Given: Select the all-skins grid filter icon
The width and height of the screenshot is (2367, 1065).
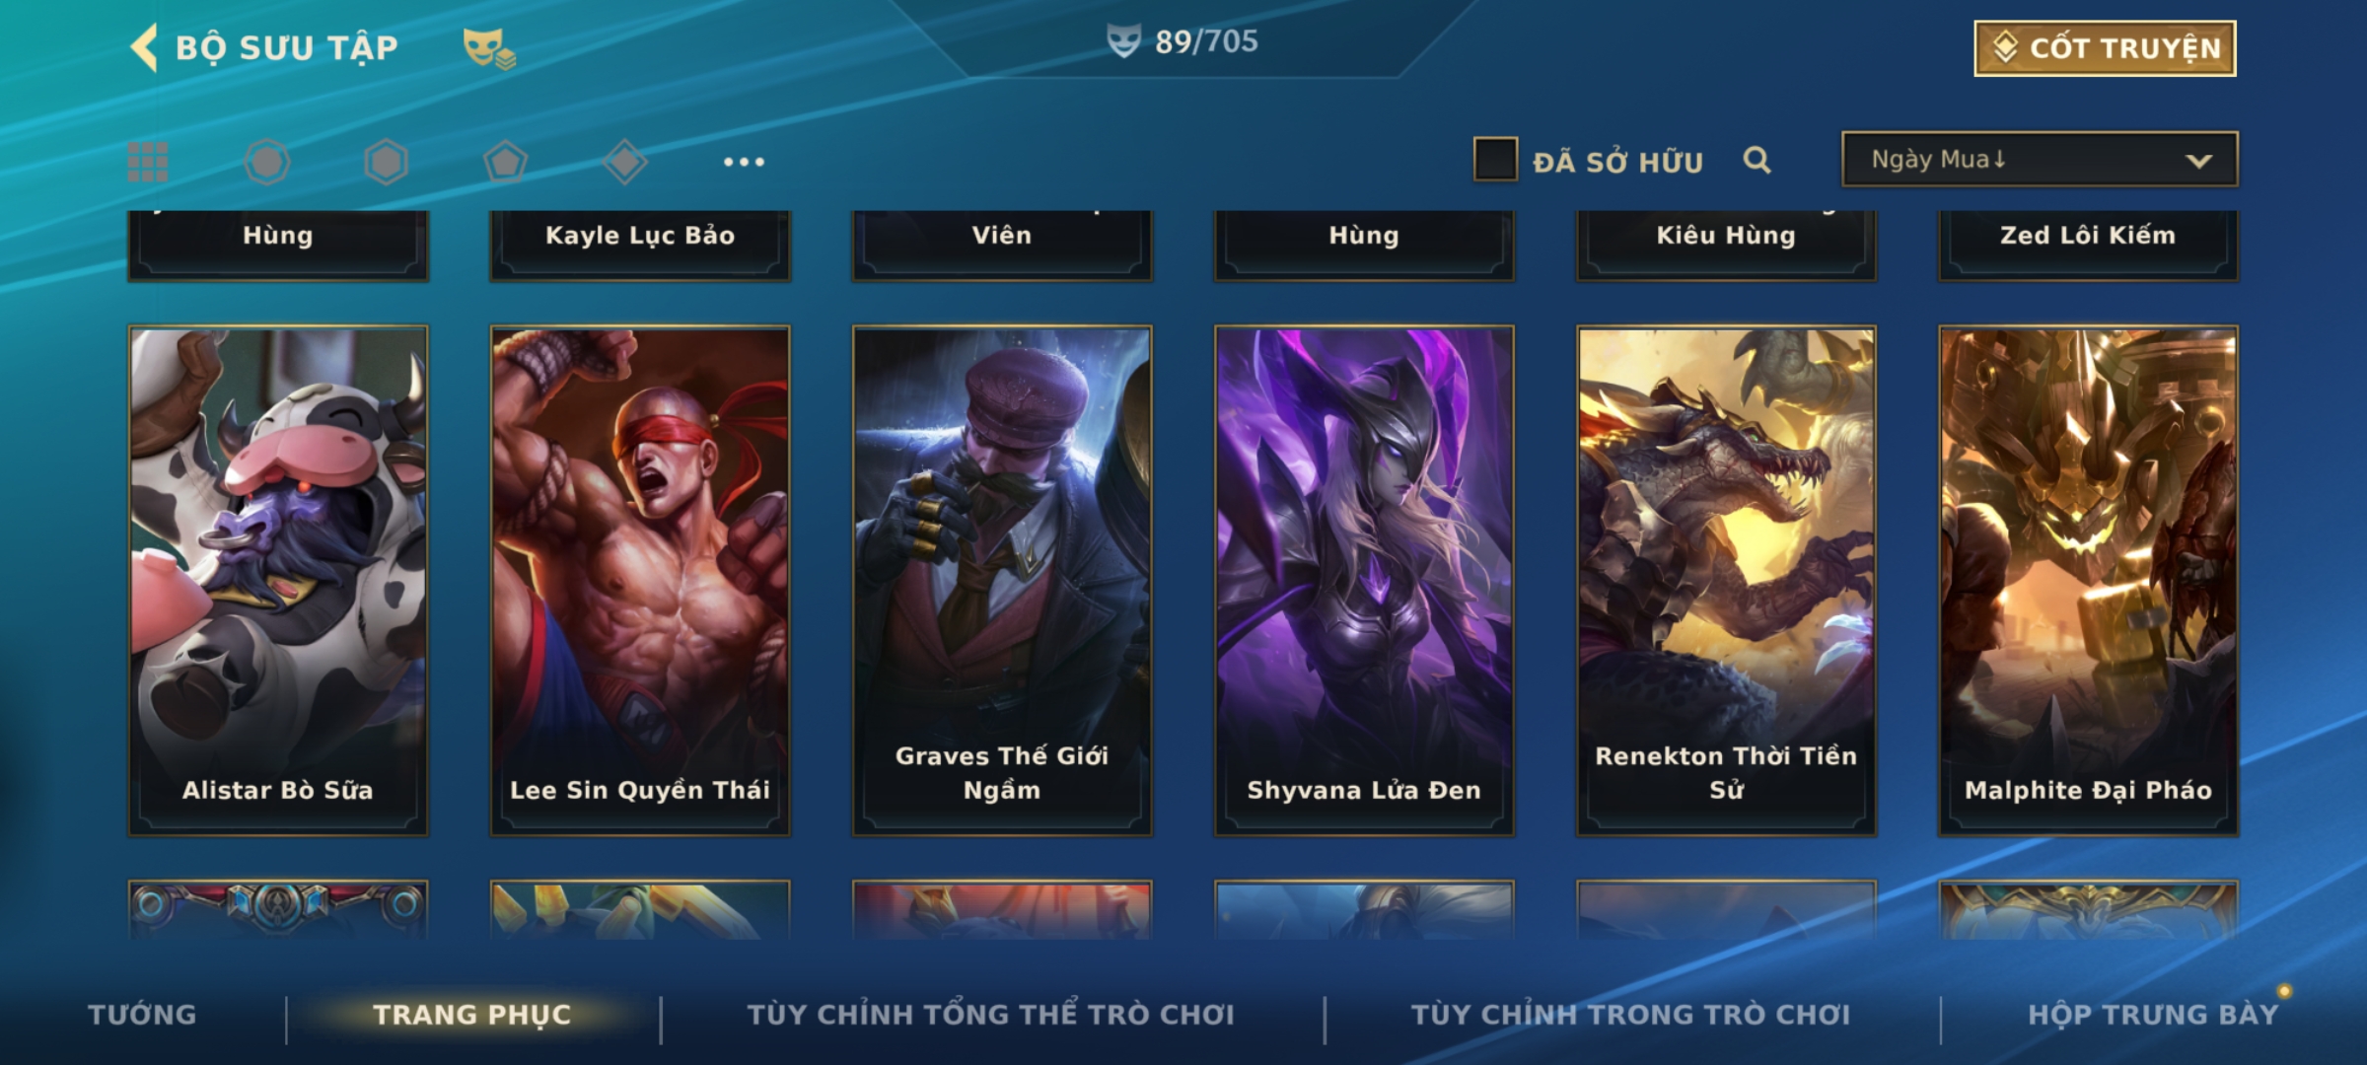Looking at the screenshot, I should (x=148, y=162).
